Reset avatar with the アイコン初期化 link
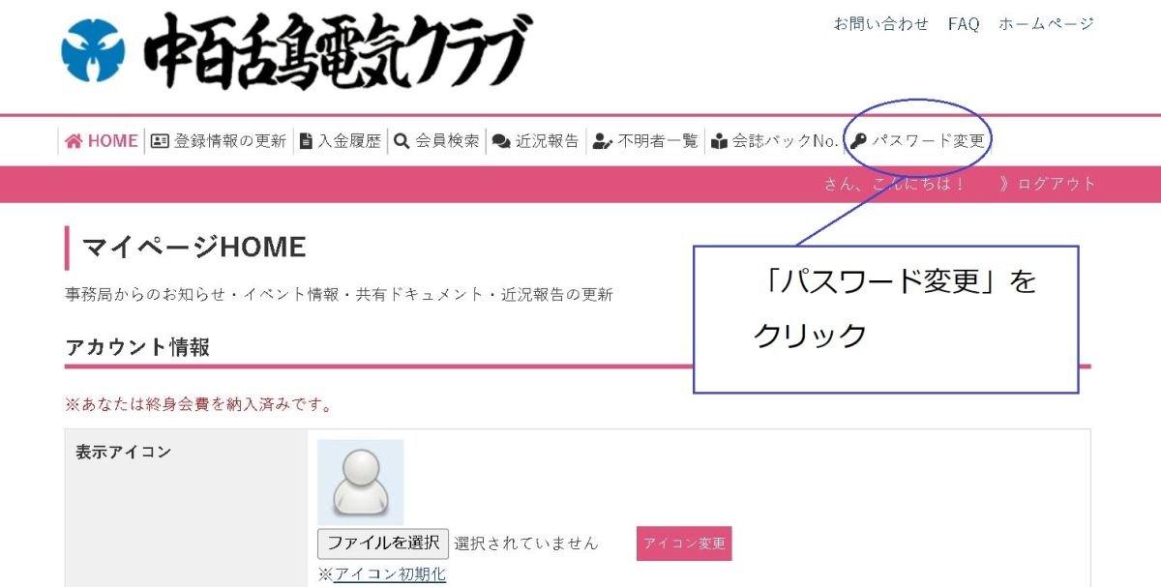This screenshot has height=587, width=1161. click(389, 573)
